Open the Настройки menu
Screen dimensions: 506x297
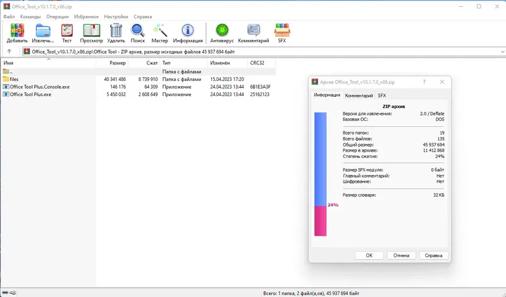click(x=116, y=16)
